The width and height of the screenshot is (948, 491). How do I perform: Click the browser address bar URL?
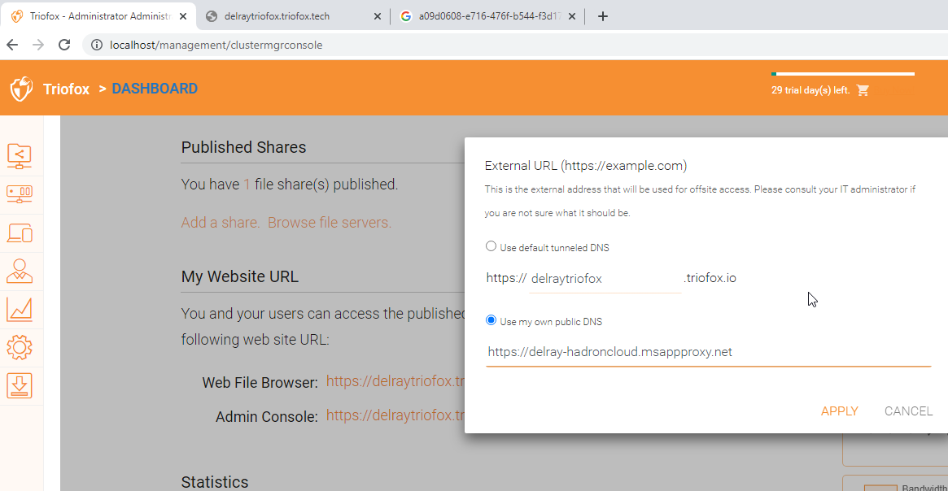click(x=216, y=45)
